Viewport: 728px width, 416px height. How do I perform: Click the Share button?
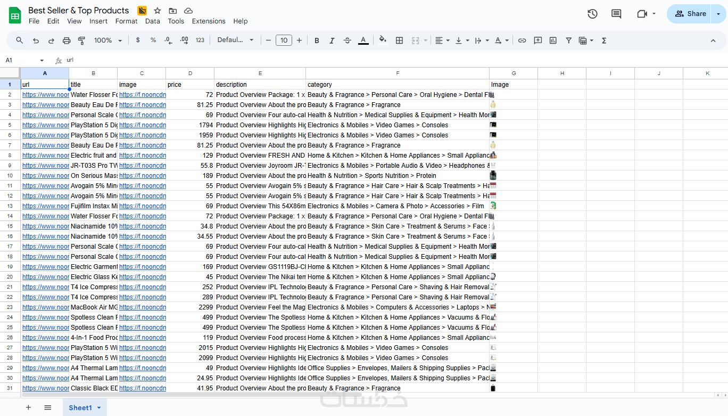[x=690, y=14]
